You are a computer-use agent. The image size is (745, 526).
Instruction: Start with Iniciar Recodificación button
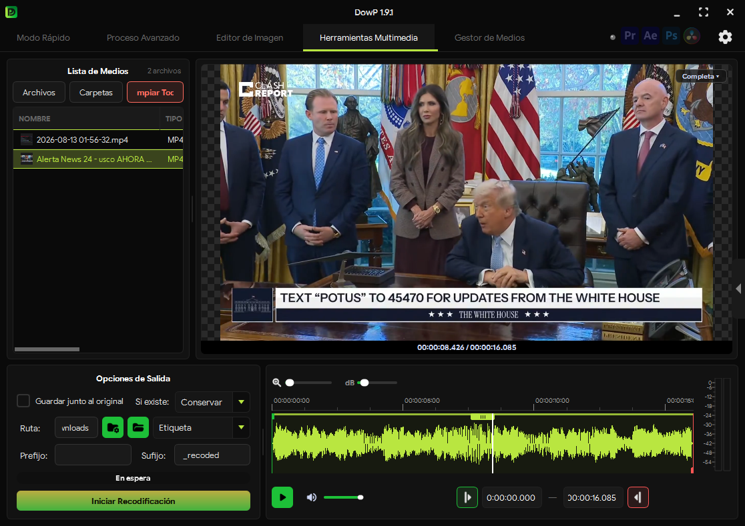(x=134, y=501)
